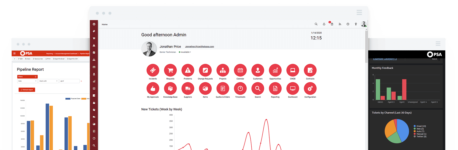Open the Change Requests icon
The image size is (458, 150).
(x=205, y=70)
